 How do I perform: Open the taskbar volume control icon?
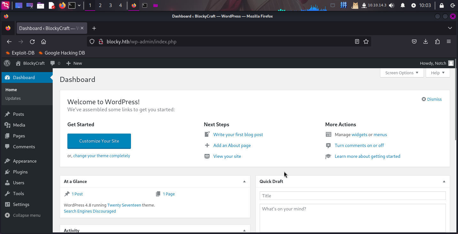[x=392, y=5]
